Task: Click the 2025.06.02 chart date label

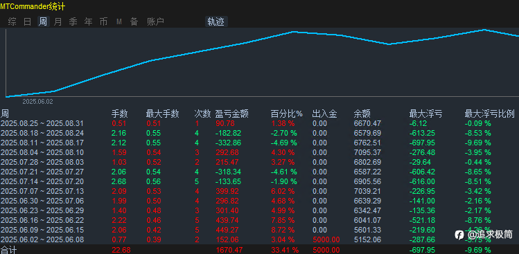Action: [37, 102]
